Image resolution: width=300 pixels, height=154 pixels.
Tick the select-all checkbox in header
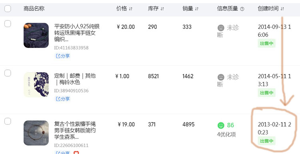tap(8, 9)
